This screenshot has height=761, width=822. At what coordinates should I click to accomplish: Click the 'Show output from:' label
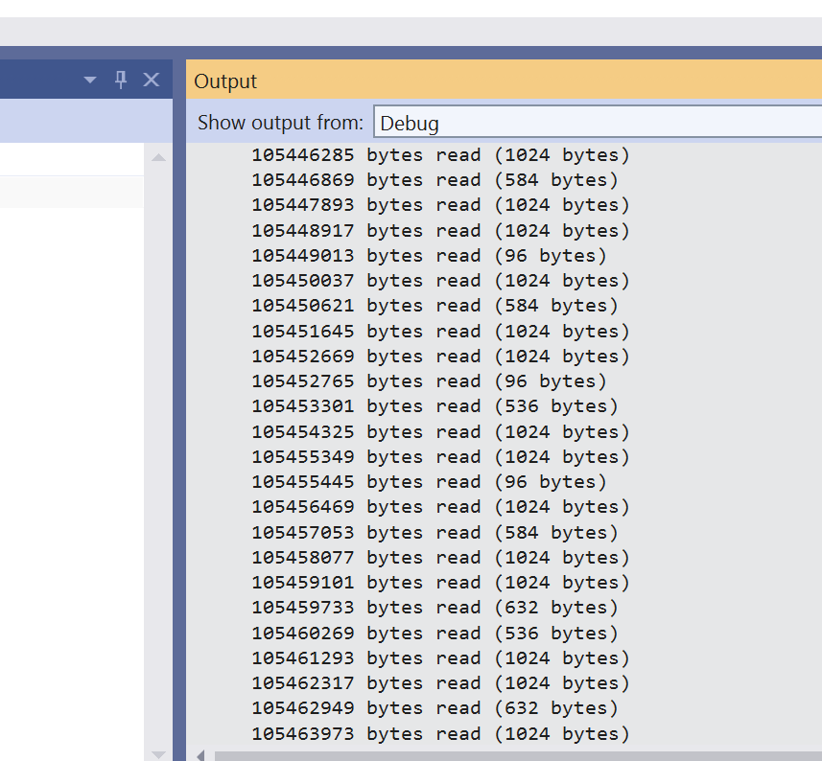(280, 123)
